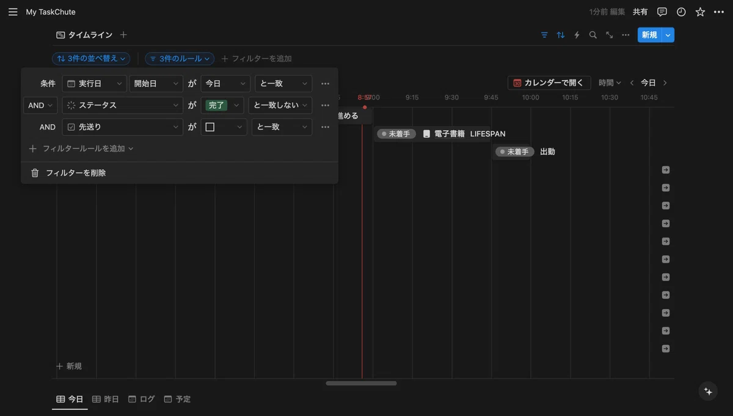Jump to 今日 in the timeline
733x416 pixels.
[x=648, y=83]
